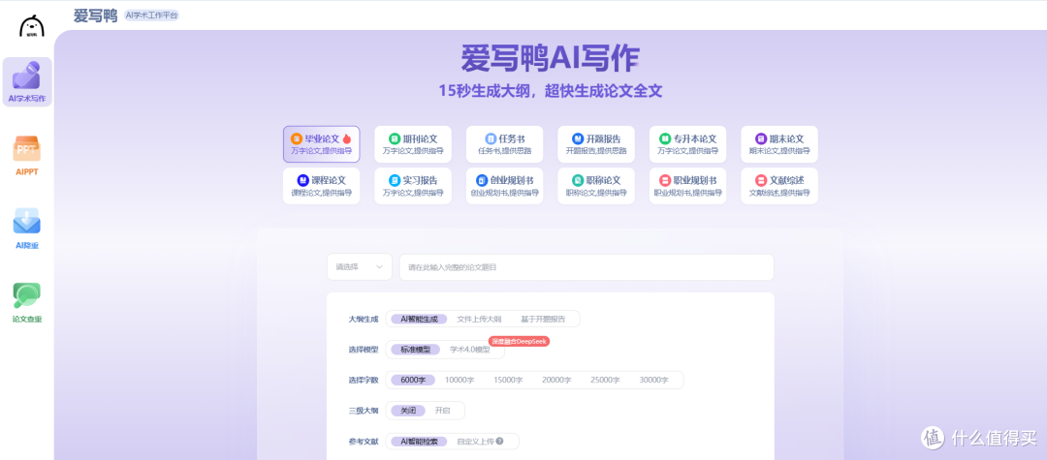The width and height of the screenshot is (1047, 460).
Task: Open AI学术写作 sidebar icon
Action: click(27, 82)
